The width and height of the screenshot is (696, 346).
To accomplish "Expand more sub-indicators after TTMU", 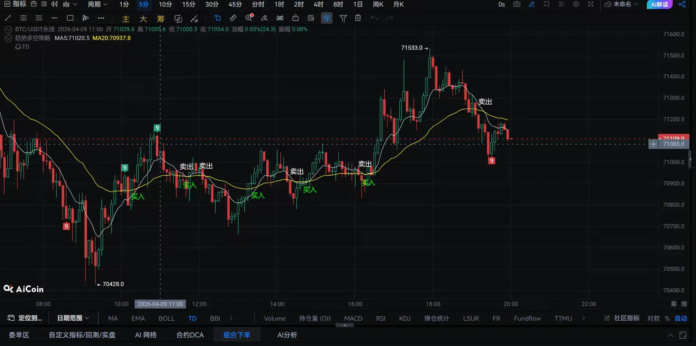I will pyautogui.click(x=584, y=318).
